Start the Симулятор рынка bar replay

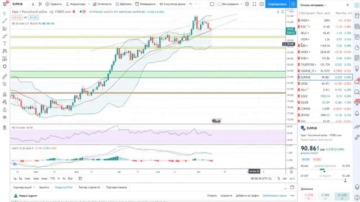click(173, 4)
